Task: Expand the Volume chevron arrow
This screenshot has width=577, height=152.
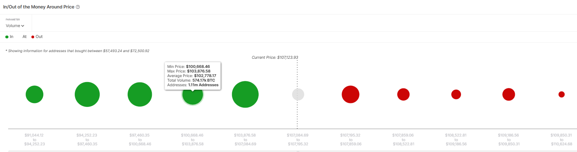Action: tap(23, 26)
